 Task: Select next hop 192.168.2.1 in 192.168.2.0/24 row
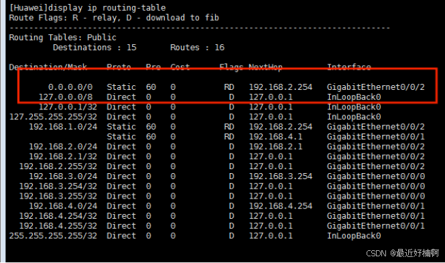(x=275, y=146)
